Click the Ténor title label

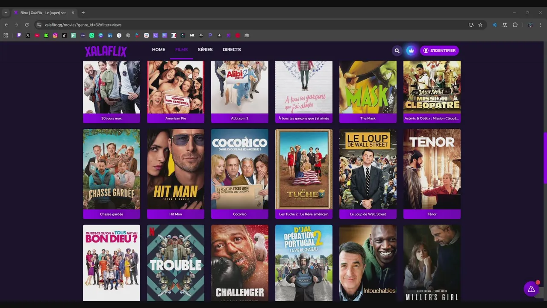432,214
